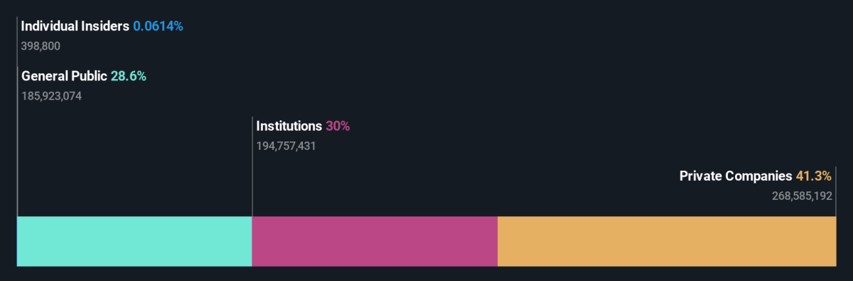Click boundary between General Public and Institutions
This screenshot has height=281, width=853.
pos(252,241)
